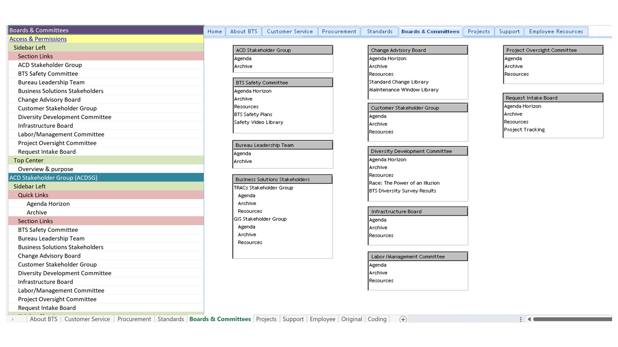Click Race: The Power of an Illusion
Screen dimensions: 618x347
click(404, 183)
